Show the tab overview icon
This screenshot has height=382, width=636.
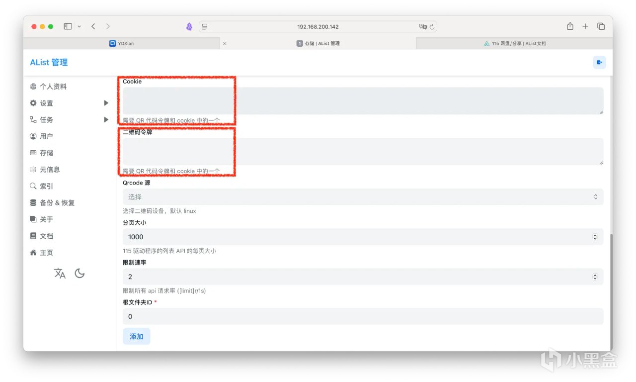click(601, 26)
